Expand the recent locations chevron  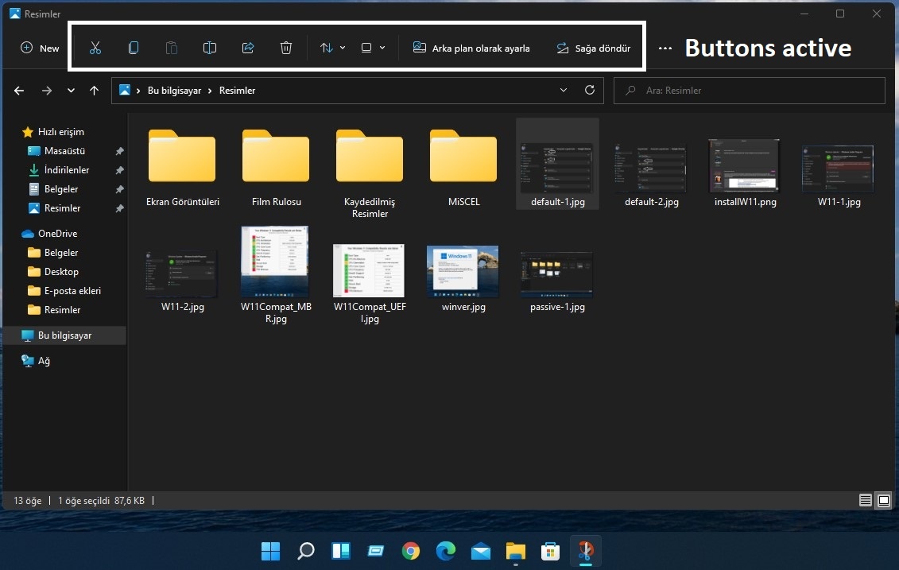[x=72, y=91]
